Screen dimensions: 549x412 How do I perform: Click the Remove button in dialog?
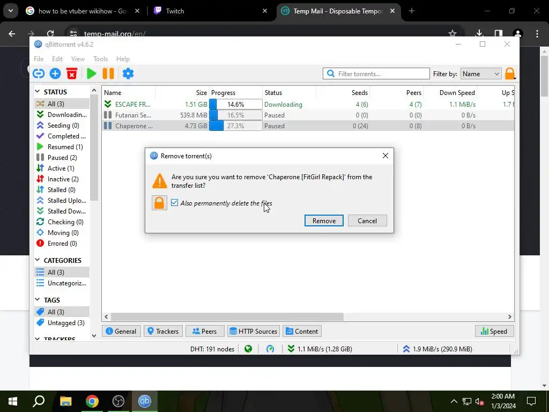324,220
